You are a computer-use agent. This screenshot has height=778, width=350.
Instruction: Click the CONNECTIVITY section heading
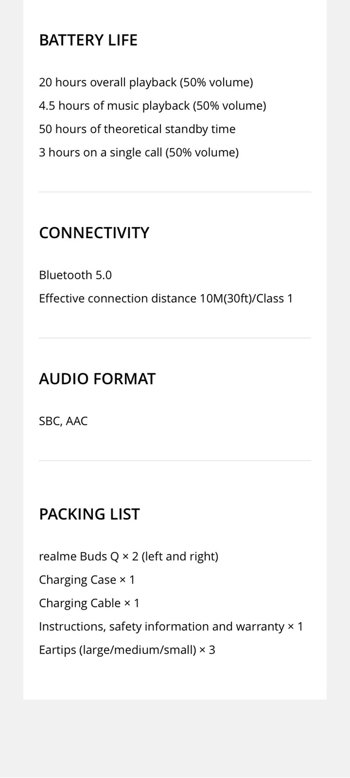[x=94, y=233]
